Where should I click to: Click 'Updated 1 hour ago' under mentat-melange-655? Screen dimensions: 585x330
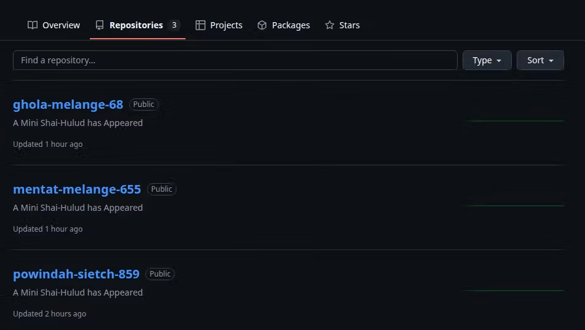pos(48,229)
